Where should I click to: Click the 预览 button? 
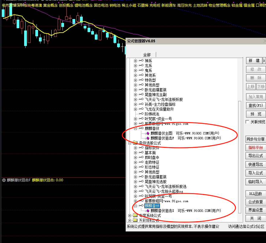click(x=256, y=114)
